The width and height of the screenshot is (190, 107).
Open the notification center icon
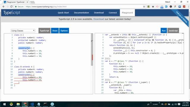[x=179, y=104]
